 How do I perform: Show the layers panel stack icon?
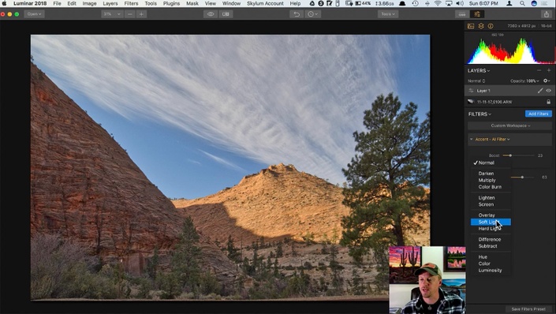(x=481, y=26)
